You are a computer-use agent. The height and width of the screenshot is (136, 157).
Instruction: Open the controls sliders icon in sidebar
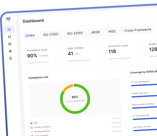click(x=10, y=44)
